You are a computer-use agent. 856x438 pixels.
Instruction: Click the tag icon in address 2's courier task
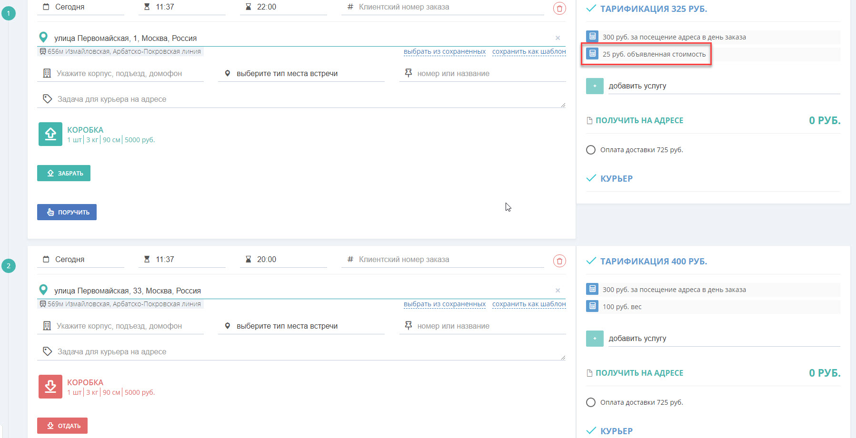pos(47,351)
